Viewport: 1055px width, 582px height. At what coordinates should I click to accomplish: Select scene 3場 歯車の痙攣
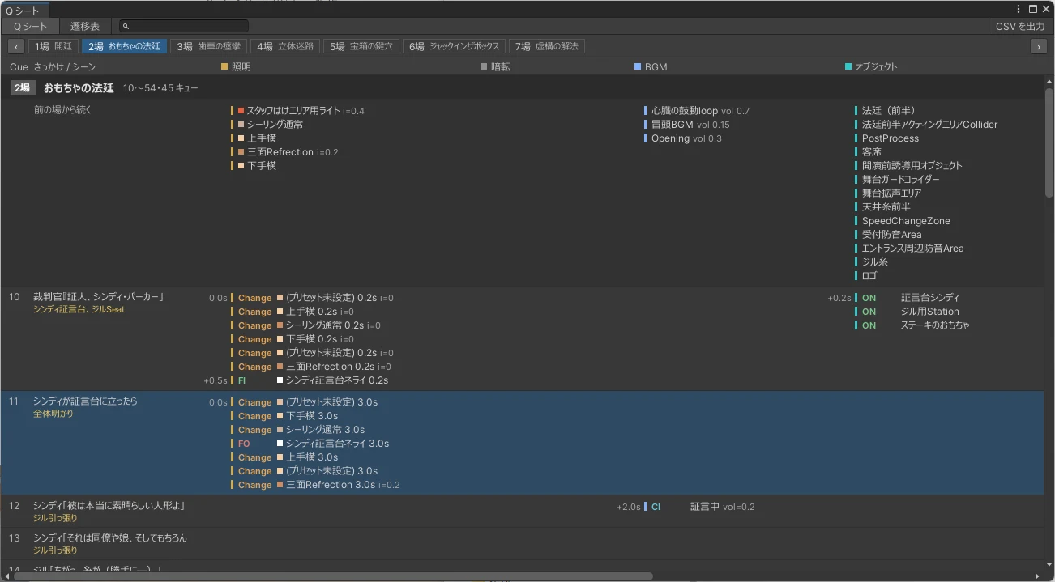(208, 46)
